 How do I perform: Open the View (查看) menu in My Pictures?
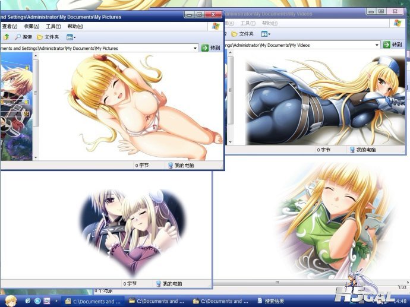pyautogui.click(x=8, y=26)
